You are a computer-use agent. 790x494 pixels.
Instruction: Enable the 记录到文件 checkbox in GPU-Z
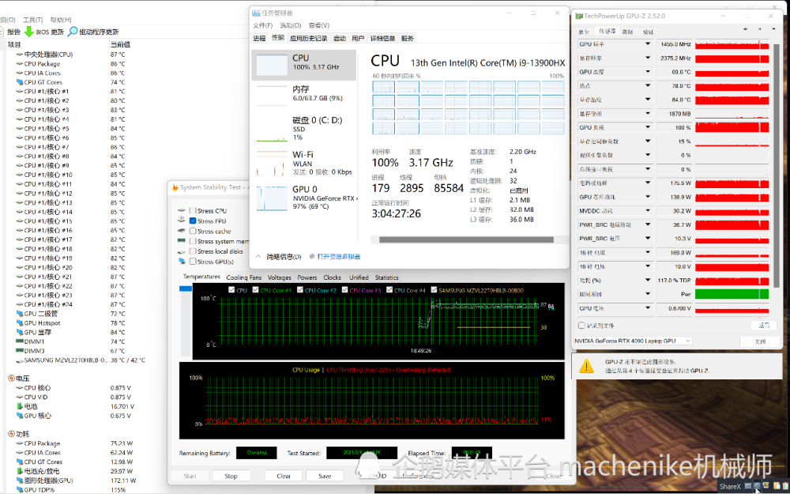(582, 326)
